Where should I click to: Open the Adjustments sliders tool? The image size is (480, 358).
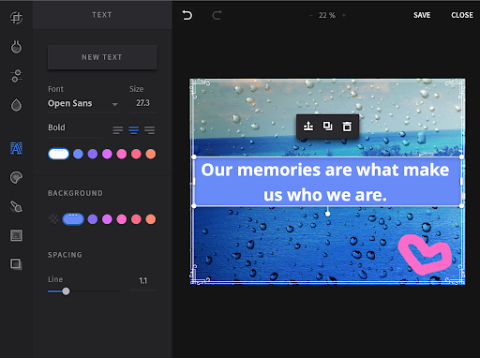point(16,76)
